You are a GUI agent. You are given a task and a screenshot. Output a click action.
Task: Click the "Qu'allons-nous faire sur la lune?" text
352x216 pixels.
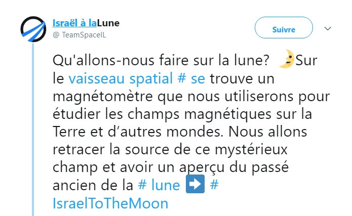pos(161,61)
